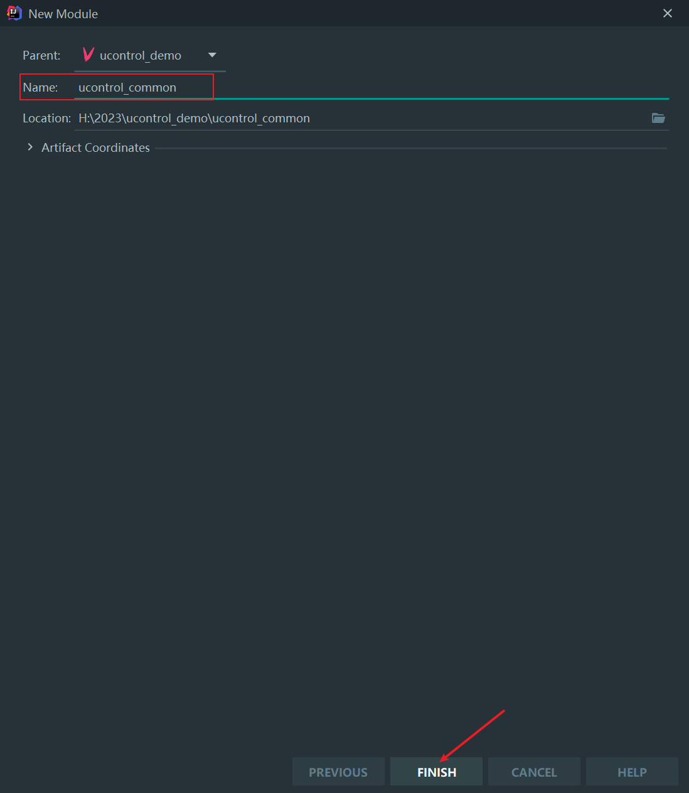This screenshot has height=793, width=689.
Task: Click the IntelliJ IDEA logo in title bar
Action: pos(14,13)
